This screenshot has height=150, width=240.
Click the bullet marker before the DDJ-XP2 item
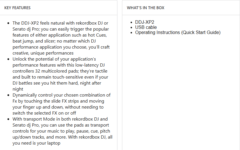coord(132,22)
